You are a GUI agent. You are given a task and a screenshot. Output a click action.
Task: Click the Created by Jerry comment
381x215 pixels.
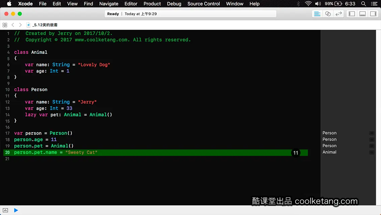[63, 33]
